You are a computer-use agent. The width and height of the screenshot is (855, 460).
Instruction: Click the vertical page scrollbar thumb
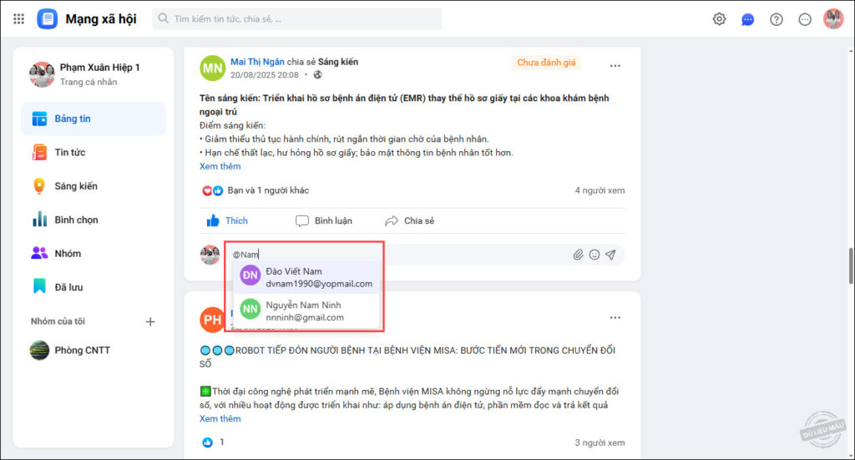click(x=851, y=266)
